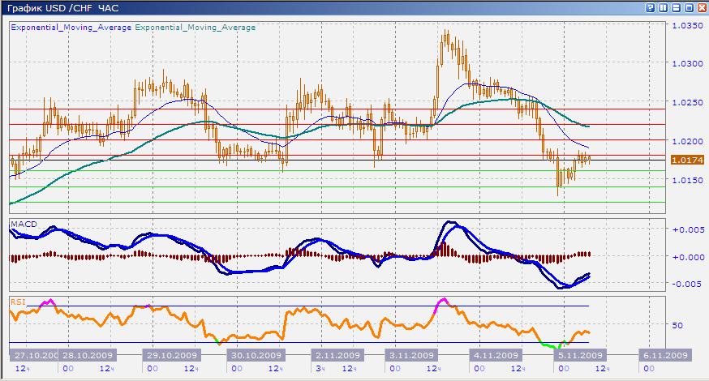The height and width of the screenshot is (381, 709).
Task: Click the 4.11.2009 date marker
Action: (496, 355)
